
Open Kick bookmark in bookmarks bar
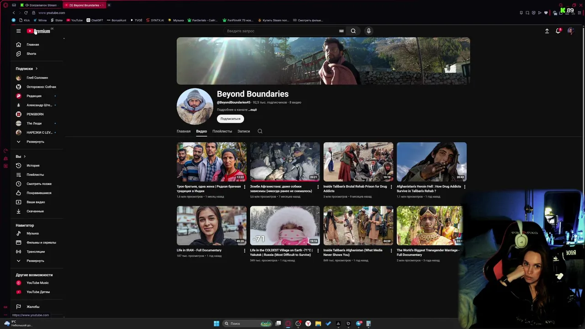click(24, 20)
